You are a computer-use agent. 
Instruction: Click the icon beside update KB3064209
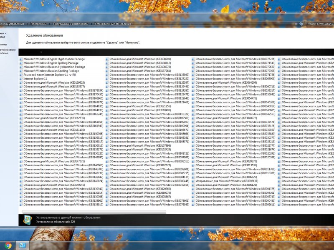[193, 82]
